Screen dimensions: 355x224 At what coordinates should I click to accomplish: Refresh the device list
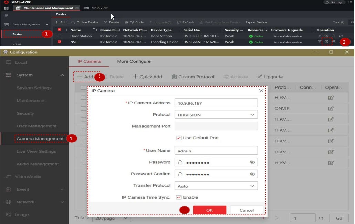pos(186,22)
